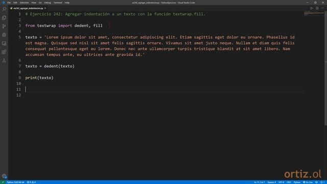This screenshot has width=327, height=184.
Task: Click the word 'textwrap' on line 3
Action: [x=46, y=26]
